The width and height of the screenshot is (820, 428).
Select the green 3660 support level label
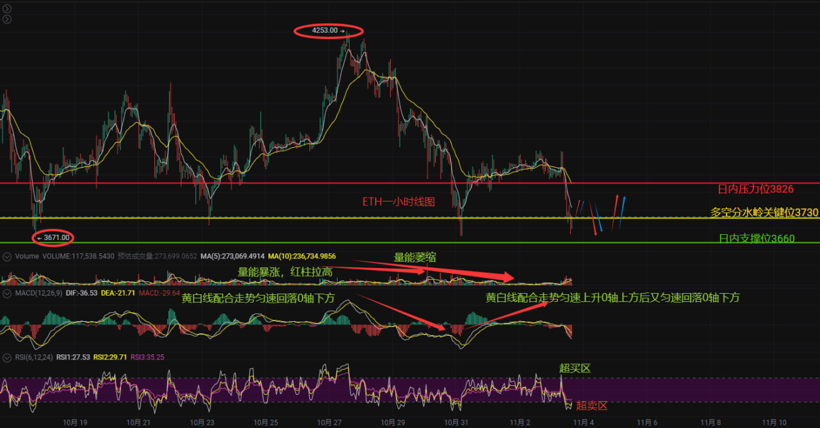pos(757,239)
